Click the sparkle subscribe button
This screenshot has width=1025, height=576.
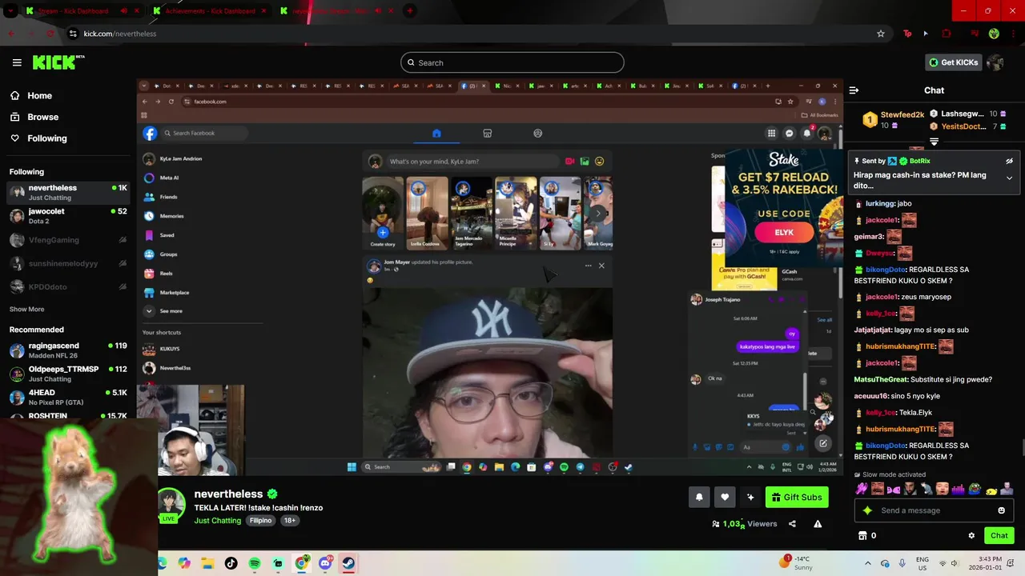point(750,497)
